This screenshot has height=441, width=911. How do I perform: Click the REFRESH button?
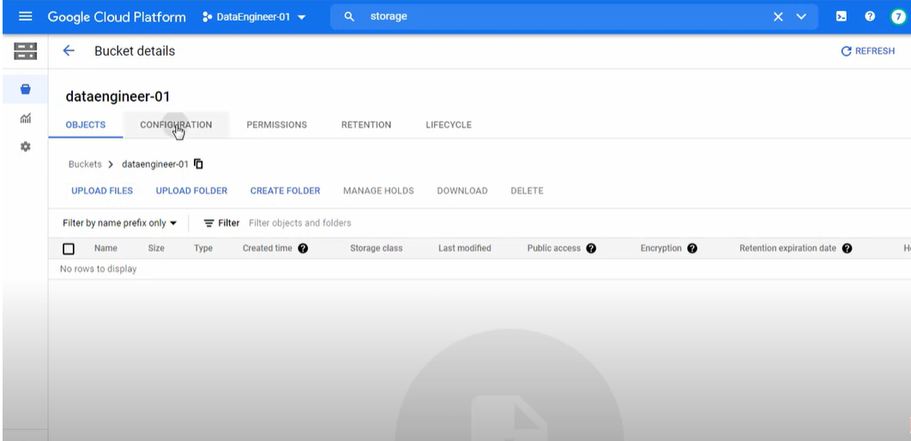point(867,51)
